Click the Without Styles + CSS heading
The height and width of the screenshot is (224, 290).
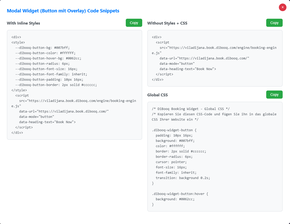pos(167,23)
